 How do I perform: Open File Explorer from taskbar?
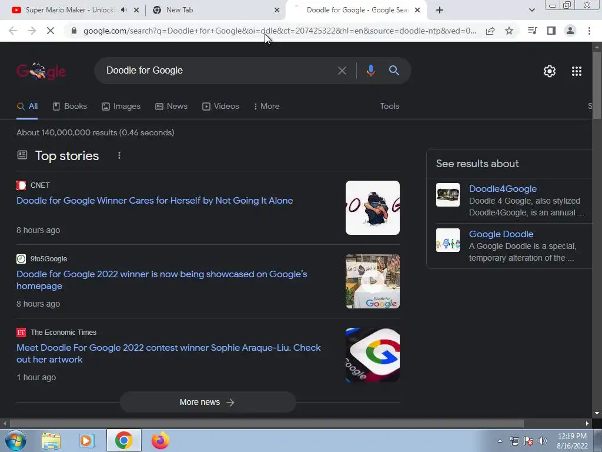point(51,440)
